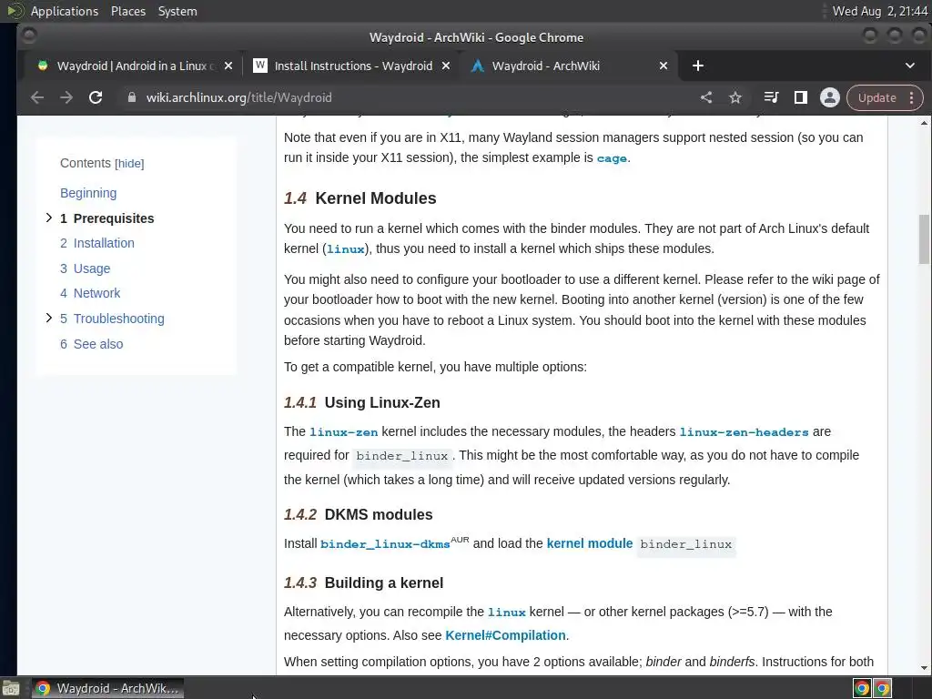This screenshot has height=699, width=932.
Task: Open Chrome's three-dot menu
Action: [912, 98]
